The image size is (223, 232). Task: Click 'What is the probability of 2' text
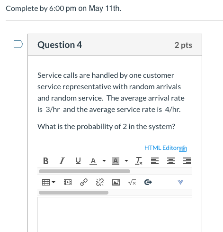82,127
